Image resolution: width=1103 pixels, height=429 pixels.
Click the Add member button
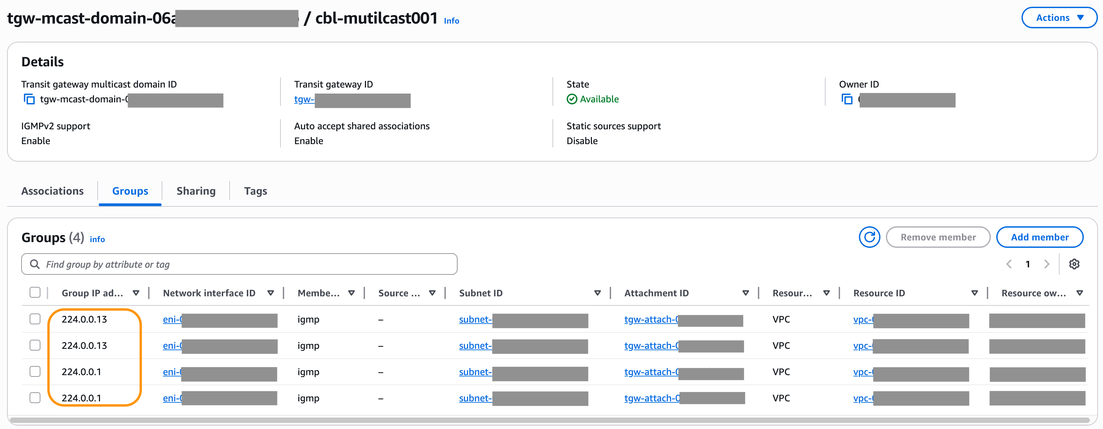click(1040, 237)
